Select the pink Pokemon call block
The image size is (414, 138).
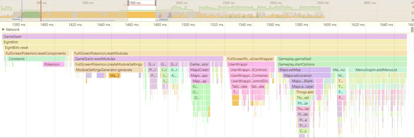pos(53,64)
